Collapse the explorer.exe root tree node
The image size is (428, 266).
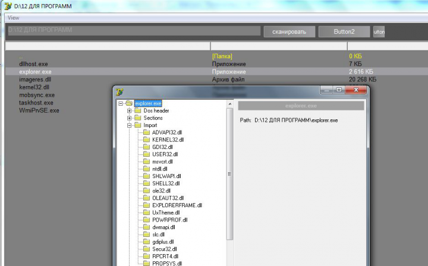coord(121,103)
